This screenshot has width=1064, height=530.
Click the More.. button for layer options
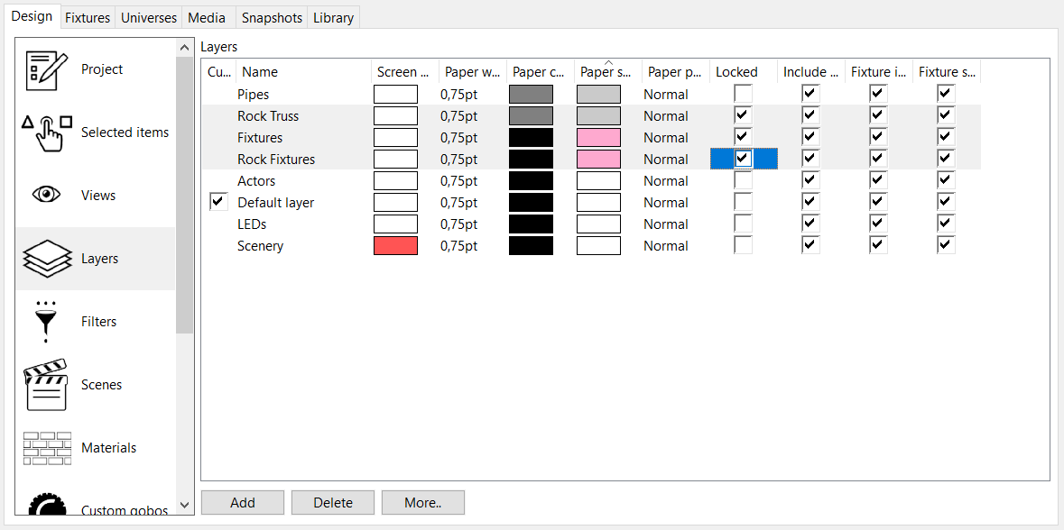pos(422,503)
